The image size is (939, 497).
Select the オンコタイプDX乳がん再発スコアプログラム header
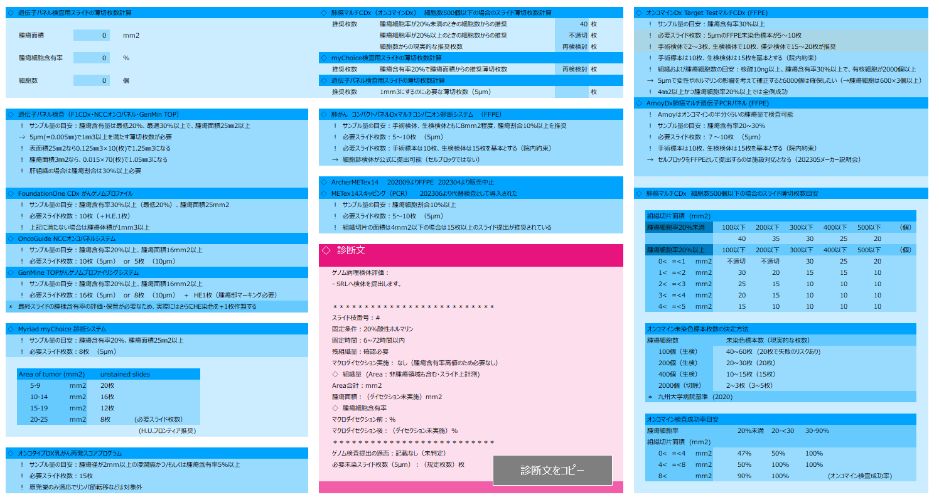[157, 453]
